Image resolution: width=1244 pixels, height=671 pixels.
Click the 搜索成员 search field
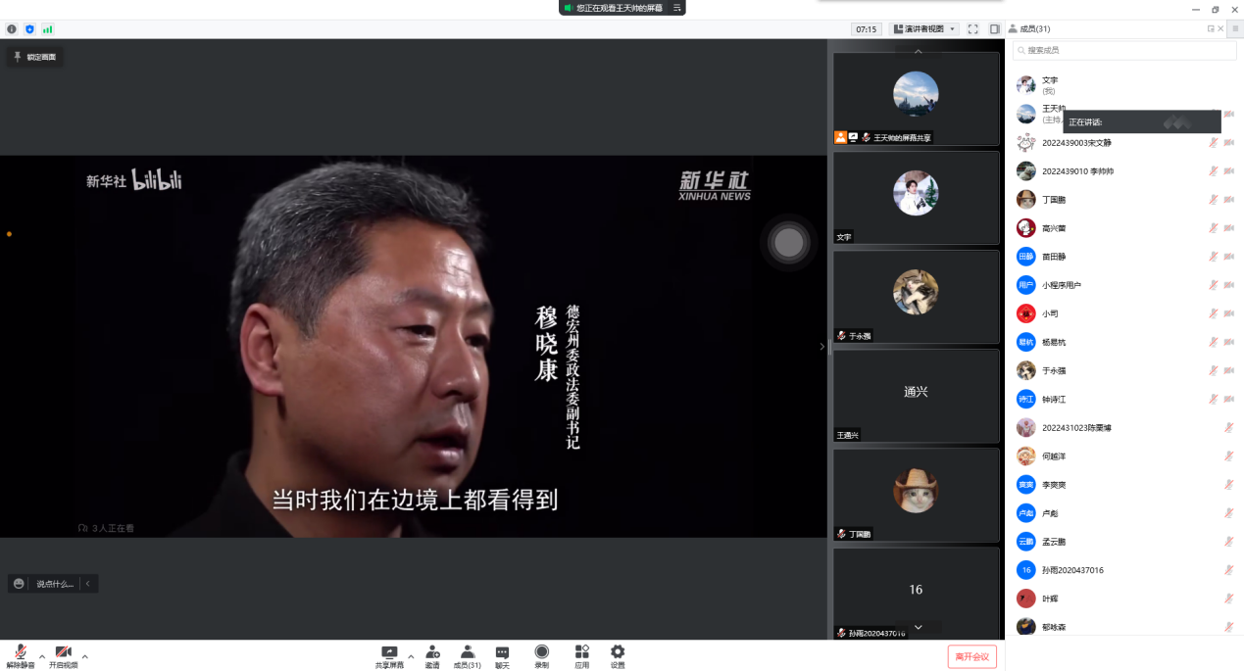pyautogui.click(x=1123, y=50)
